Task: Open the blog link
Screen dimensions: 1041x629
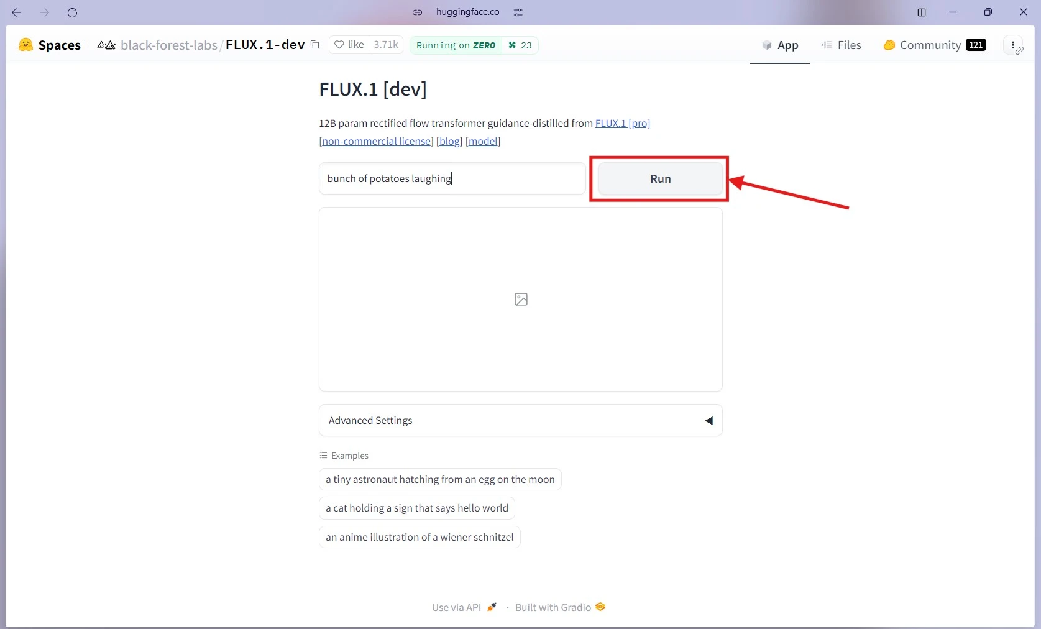Action: pos(449,141)
